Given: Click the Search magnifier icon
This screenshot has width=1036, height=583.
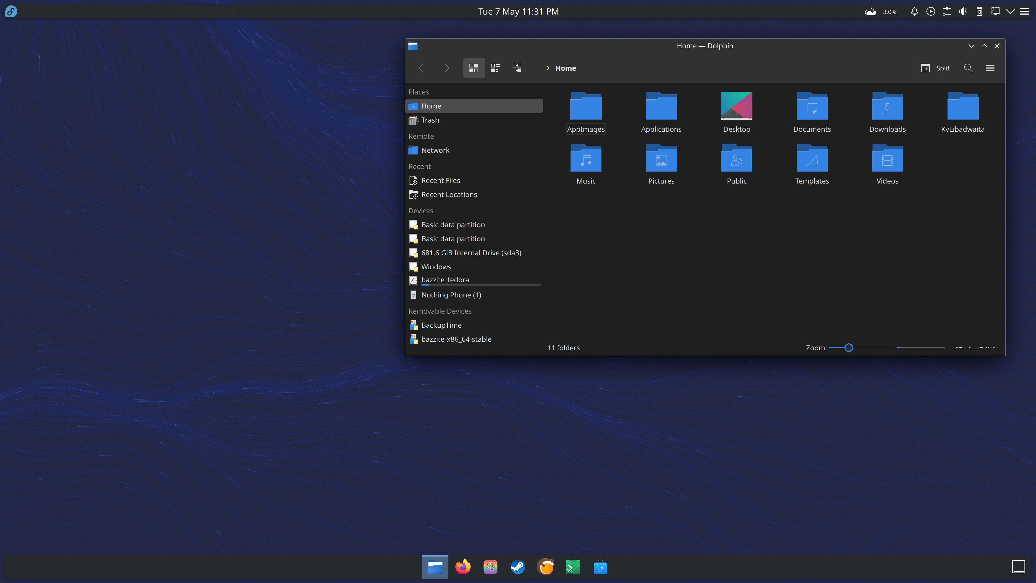Looking at the screenshot, I should tap(968, 68).
